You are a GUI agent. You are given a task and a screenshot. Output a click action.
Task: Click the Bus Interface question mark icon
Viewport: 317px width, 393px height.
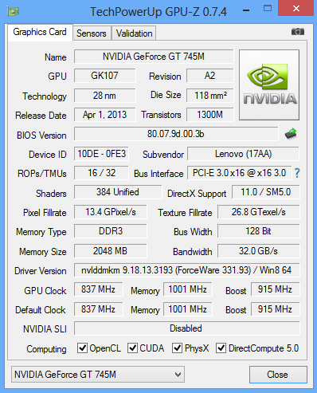click(297, 173)
